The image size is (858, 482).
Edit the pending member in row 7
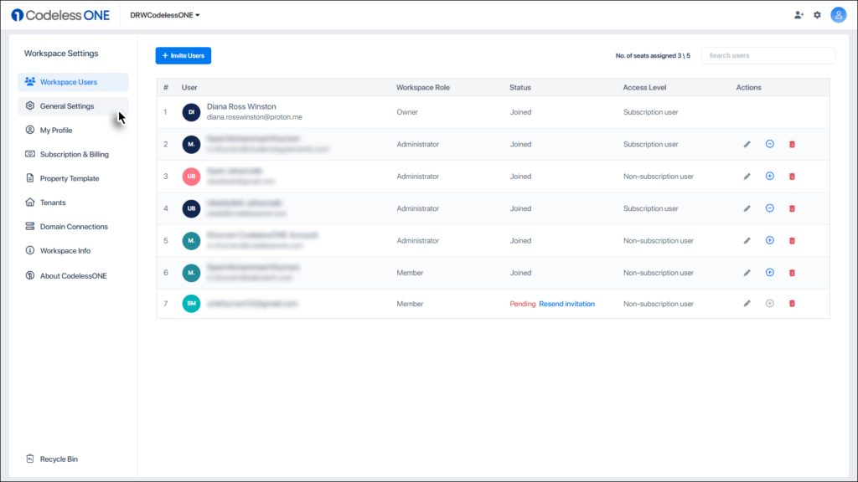pyautogui.click(x=747, y=304)
